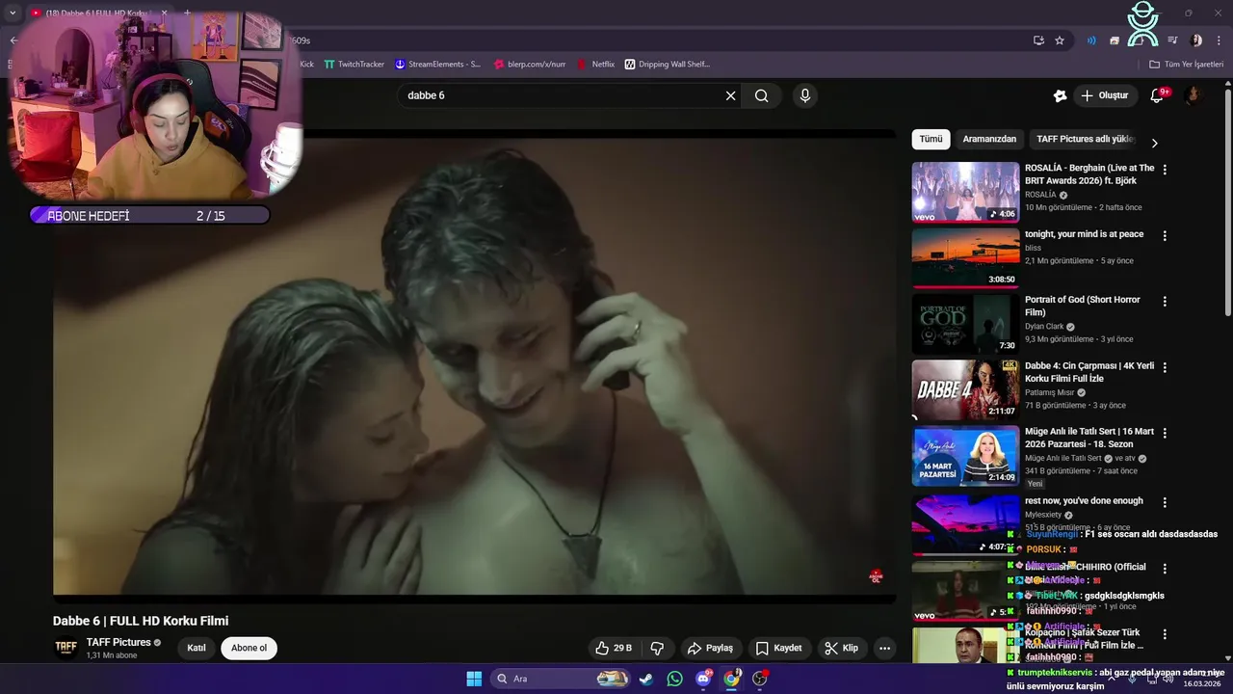Image resolution: width=1233 pixels, height=694 pixels.
Task: Open Chrome media control icon
Action: click(1172, 40)
